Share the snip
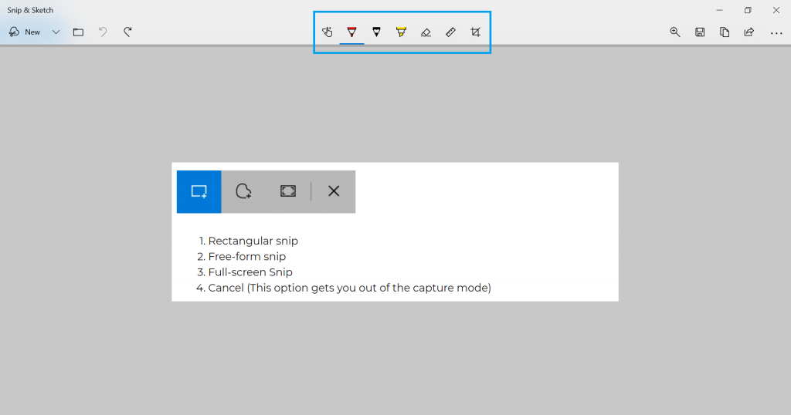Screen dimensions: 791x415 [x=749, y=32]
